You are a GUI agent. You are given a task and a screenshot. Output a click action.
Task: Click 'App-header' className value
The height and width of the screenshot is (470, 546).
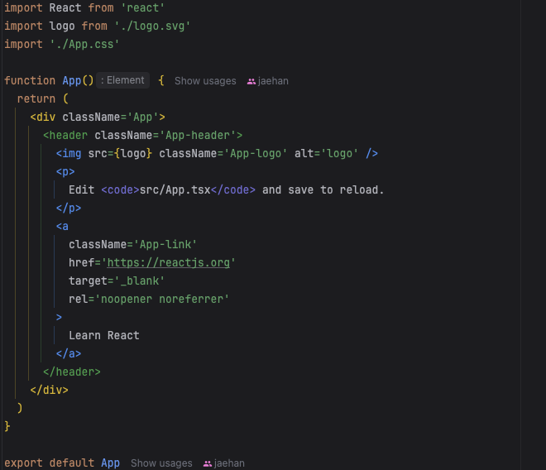[198, 135]
